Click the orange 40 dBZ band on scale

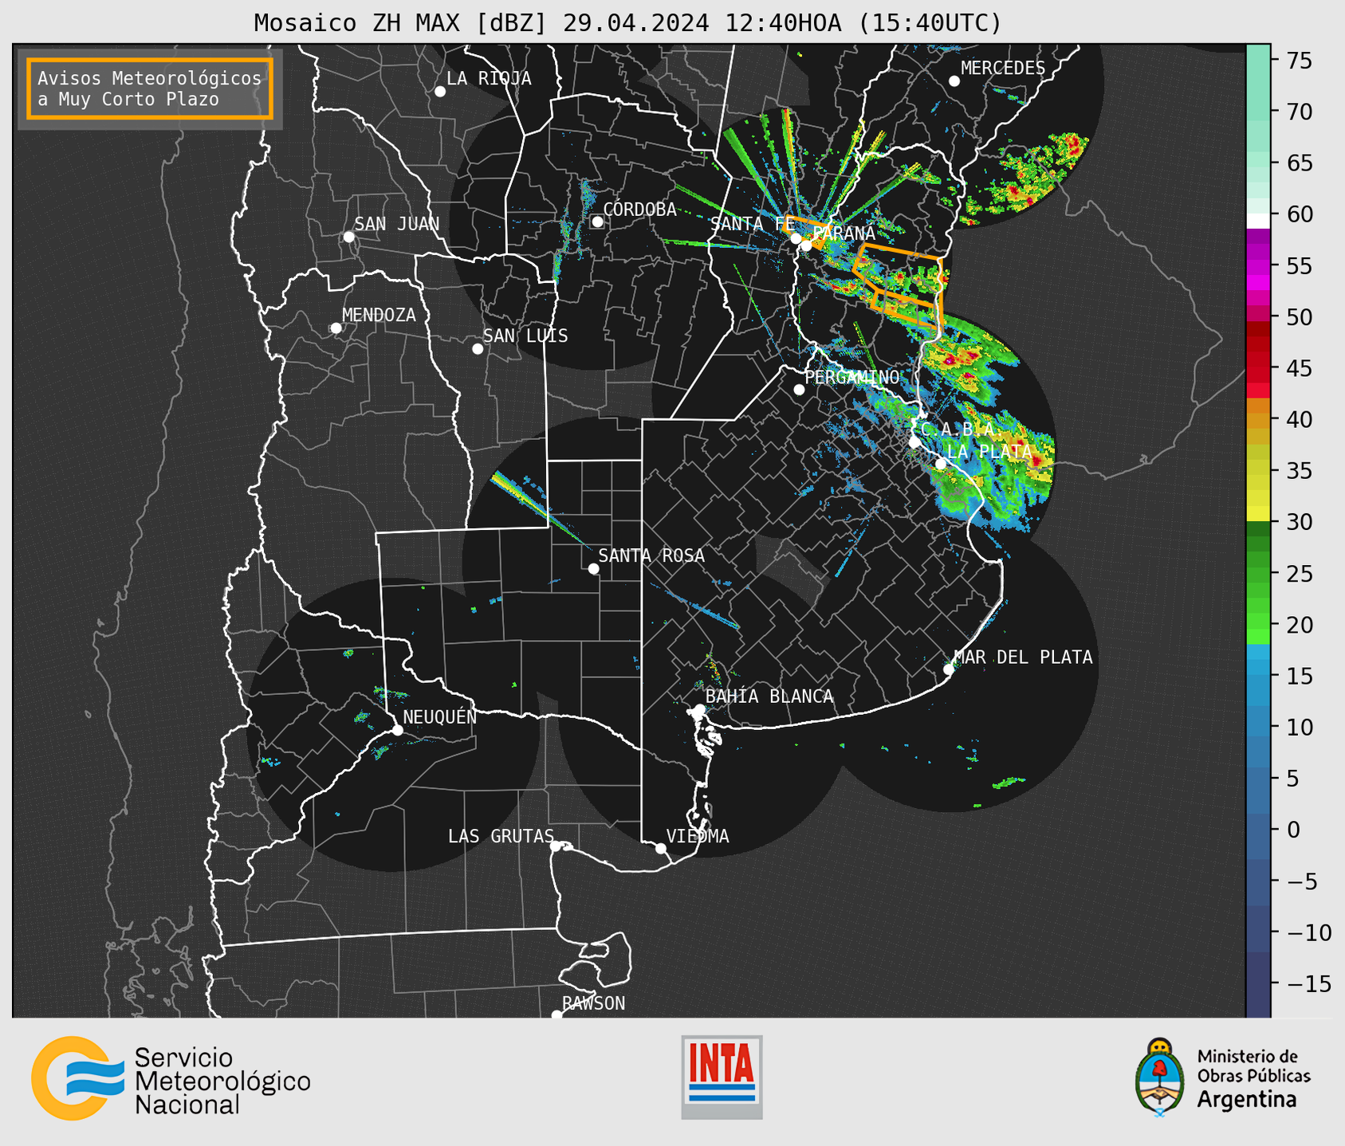[x=1258, y=419]
